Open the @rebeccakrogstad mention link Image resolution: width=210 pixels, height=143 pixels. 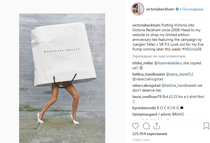pyautogui.click(x=148, y=79)
